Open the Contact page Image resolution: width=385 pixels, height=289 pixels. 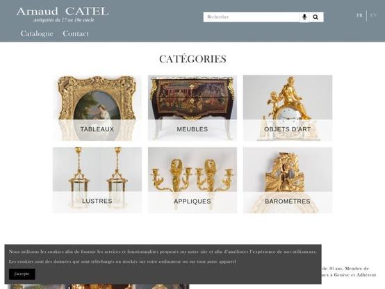[76, 33]
